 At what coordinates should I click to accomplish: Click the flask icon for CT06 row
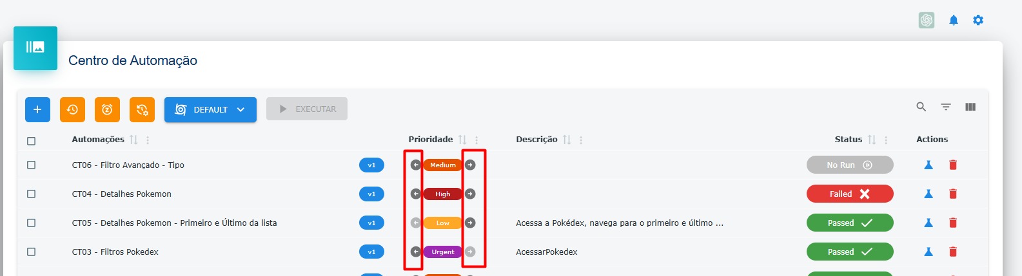tap(929, 165)
